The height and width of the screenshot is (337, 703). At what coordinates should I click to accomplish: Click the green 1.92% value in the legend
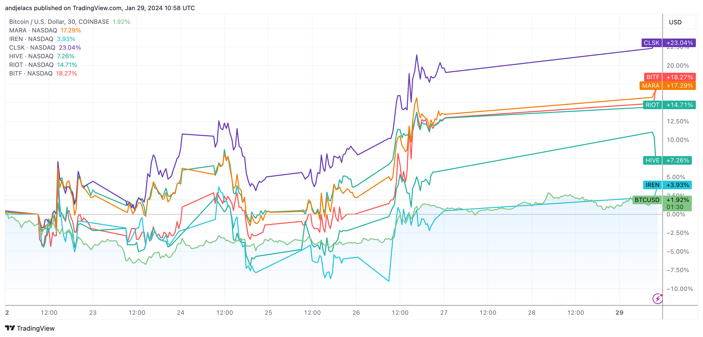tap(121, 22)
